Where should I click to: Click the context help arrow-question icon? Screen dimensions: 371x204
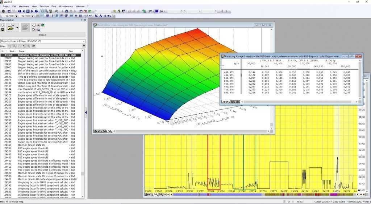pyautogui.click(x=123, y=11)
